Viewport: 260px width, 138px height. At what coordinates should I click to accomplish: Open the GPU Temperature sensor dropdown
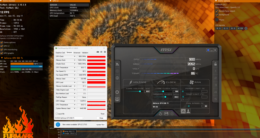(75, 67)
